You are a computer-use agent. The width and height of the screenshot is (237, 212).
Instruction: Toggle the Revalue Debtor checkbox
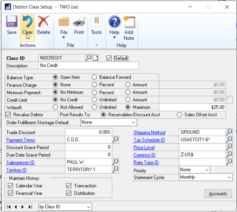[9, 115]
